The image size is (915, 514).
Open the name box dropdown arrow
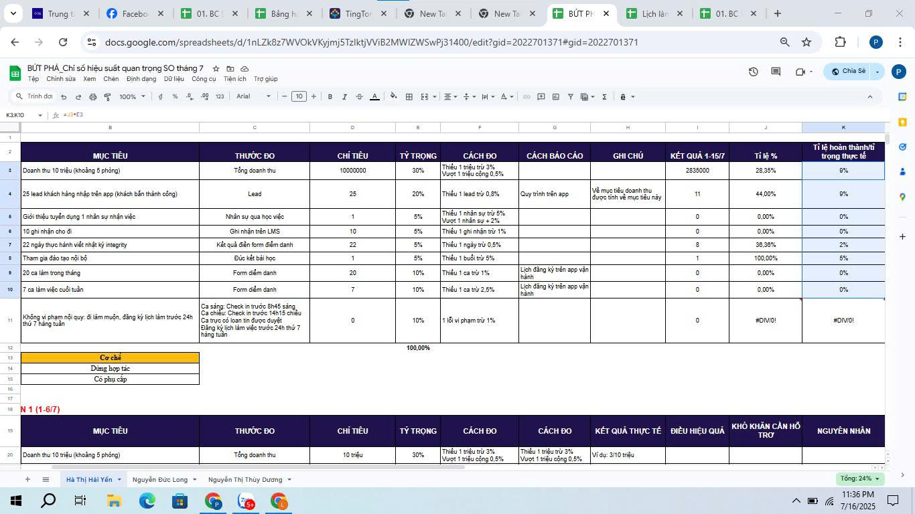tap(40, 115)
